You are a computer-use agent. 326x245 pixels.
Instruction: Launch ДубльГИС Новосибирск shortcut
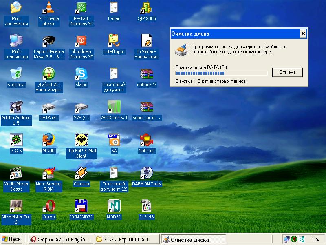(49, 73)
